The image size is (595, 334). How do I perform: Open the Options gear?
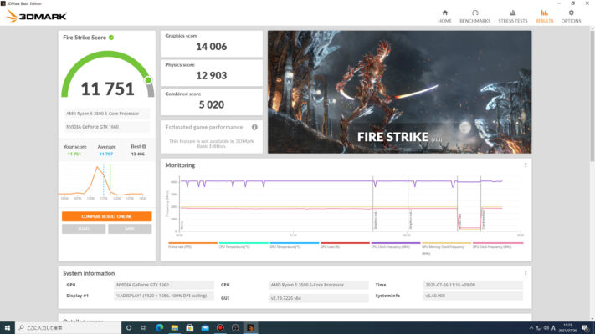click(571, 17)
